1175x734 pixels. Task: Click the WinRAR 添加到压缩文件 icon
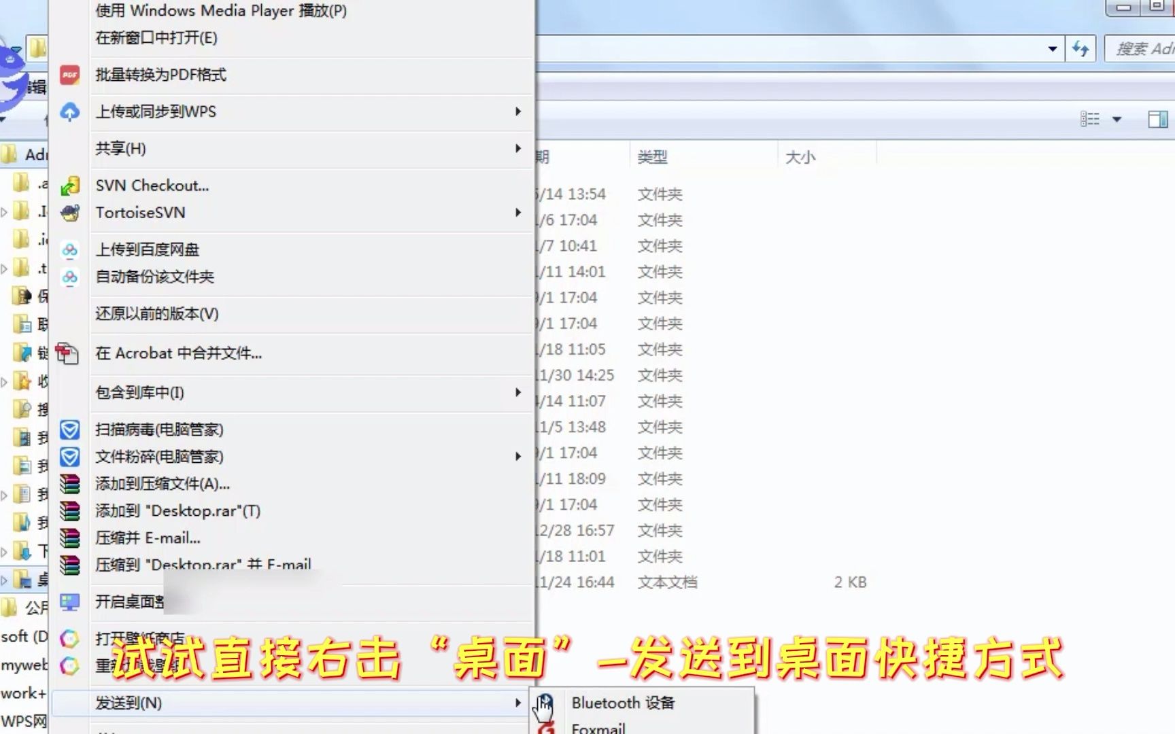click(x=69, y=484)
